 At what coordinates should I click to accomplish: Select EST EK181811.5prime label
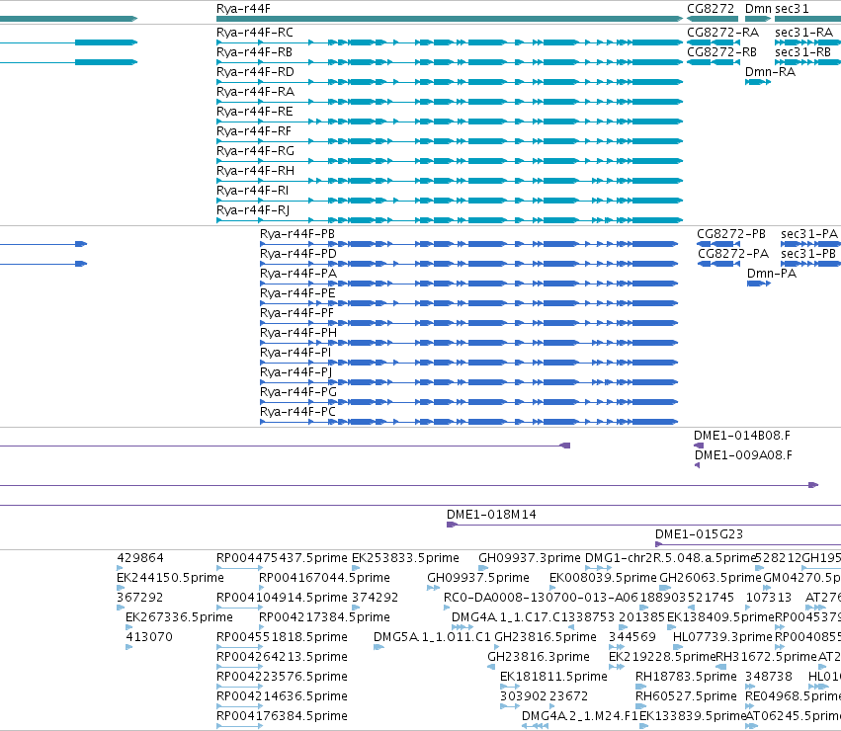click(x=553, y=677)
